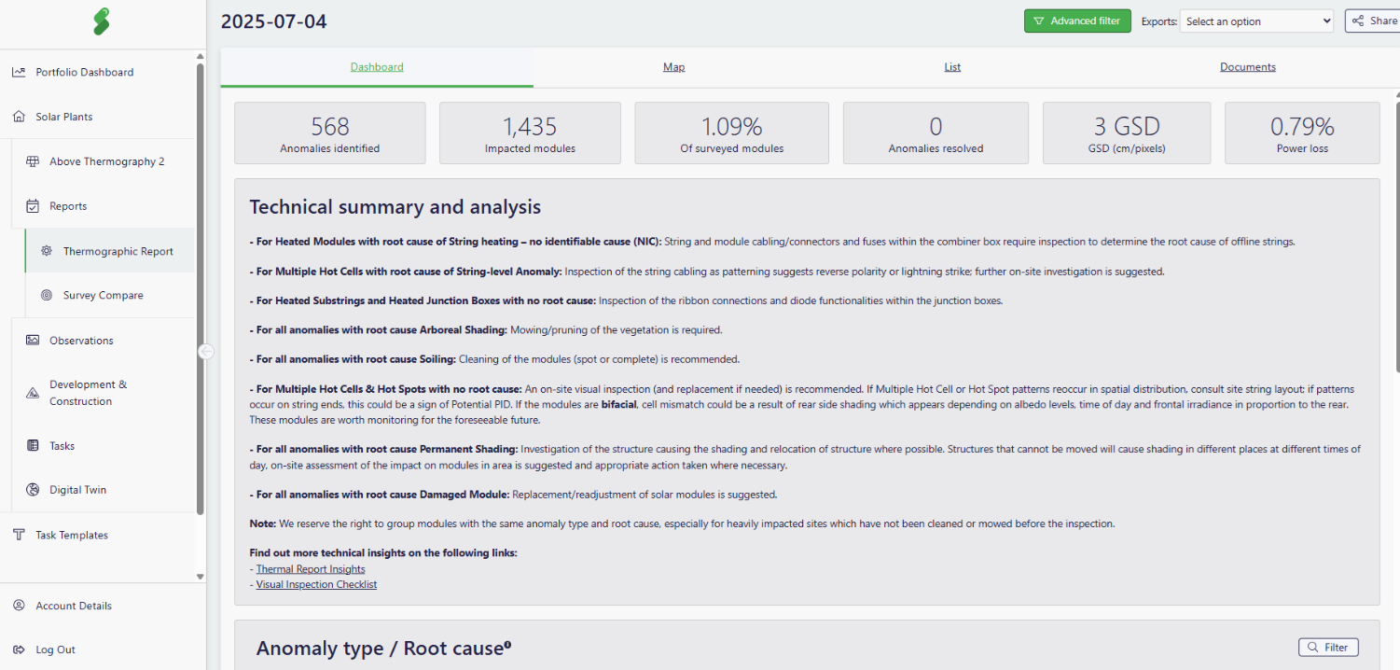Viewport: 1400px width, 670px height.
Task: Click the Observations image icon
Action: 33,341
